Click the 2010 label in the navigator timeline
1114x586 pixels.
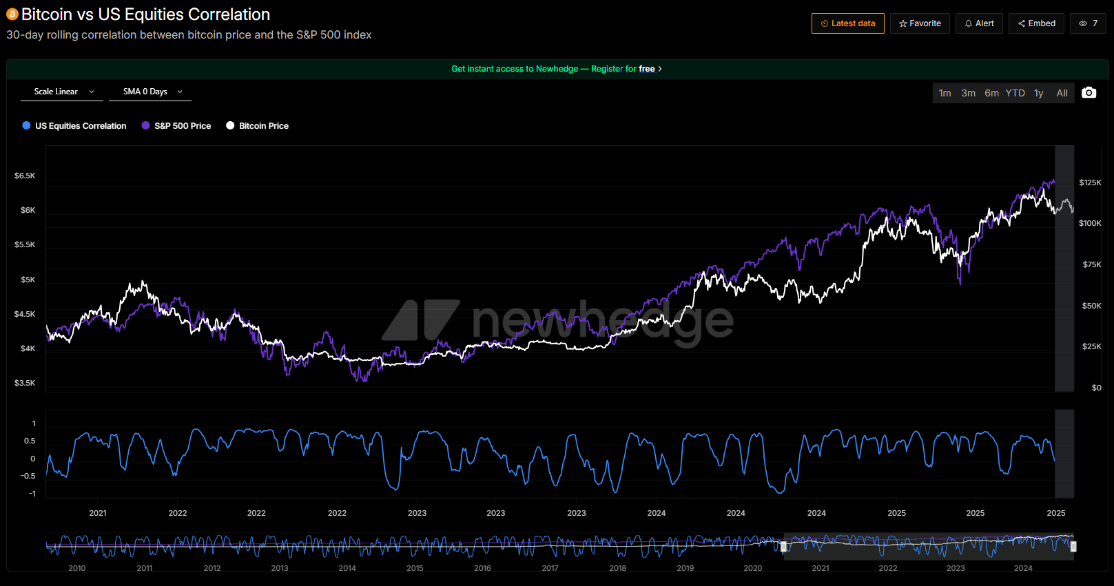(77, 568)
